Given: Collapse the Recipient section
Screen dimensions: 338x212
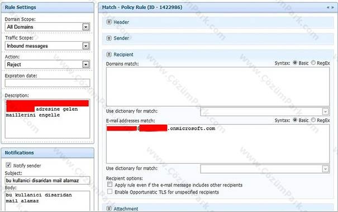Looking at the screenshot, I should click(x=109, y=55).
